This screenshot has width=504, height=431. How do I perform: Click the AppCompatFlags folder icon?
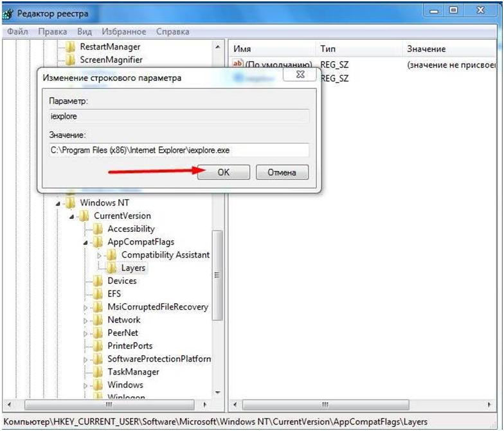98,242
